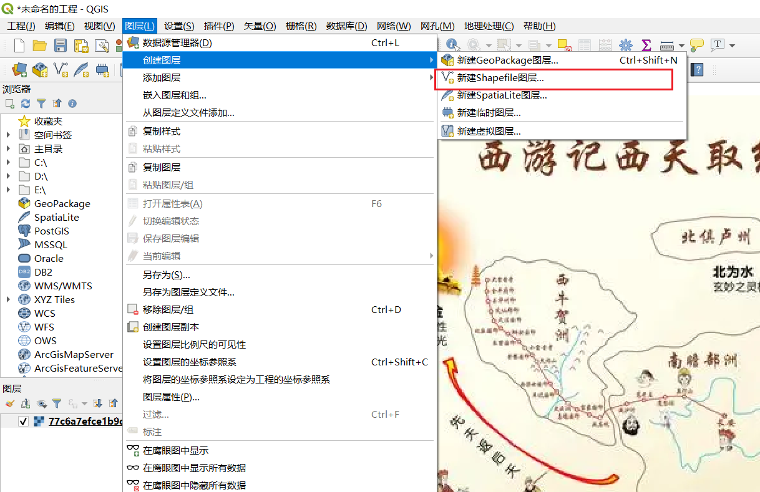The width and height of the screenshot is (760, 492).
Task: Select WMS/WMTS item in Browser tree
Action: tap(63, 286)
